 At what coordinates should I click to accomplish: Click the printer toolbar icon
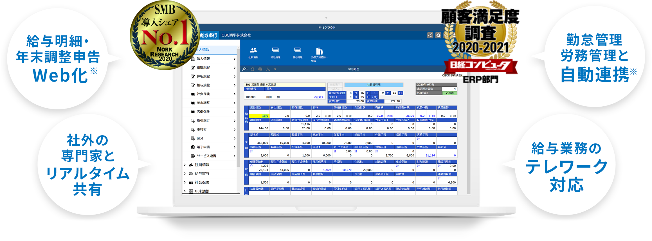[x=260, y=69]
